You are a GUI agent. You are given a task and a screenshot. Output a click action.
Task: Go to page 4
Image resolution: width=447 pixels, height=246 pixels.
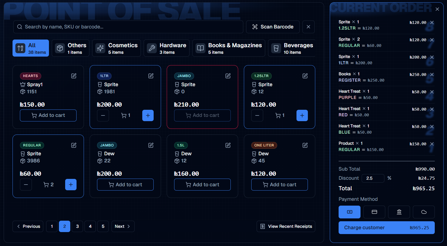pyautogui.click(x=90, y=226)
